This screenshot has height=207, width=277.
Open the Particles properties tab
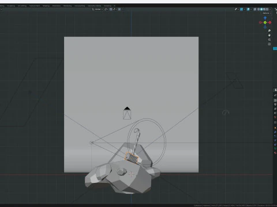[275, 136]
